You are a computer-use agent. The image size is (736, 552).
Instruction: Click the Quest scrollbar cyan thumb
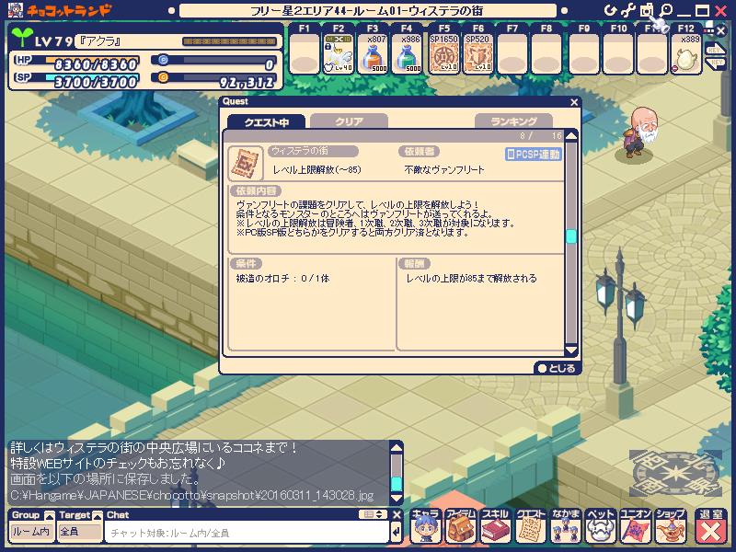(571, 236)
